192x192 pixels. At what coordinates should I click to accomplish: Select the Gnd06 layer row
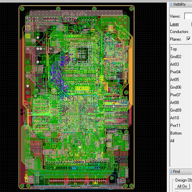(x=176, y=87)
